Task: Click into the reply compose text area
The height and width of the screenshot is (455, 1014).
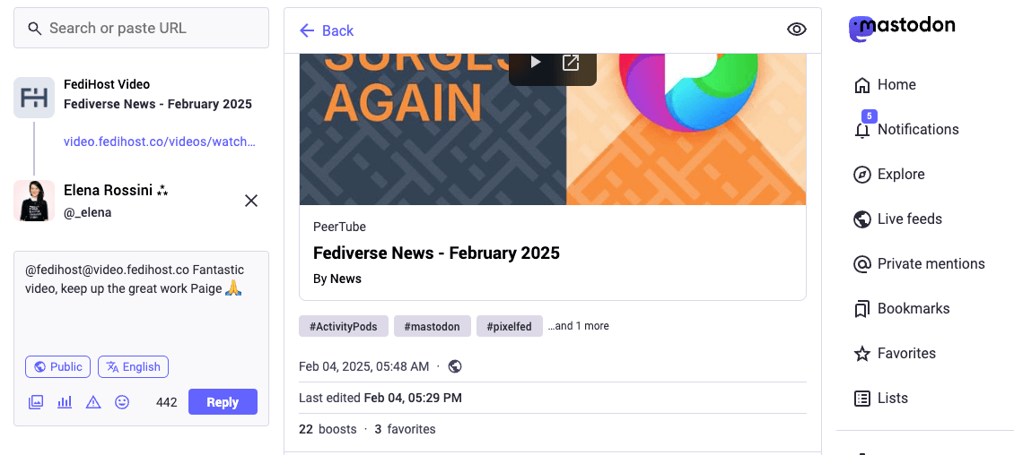Action: pyautogui.click(x=141, y=300)
